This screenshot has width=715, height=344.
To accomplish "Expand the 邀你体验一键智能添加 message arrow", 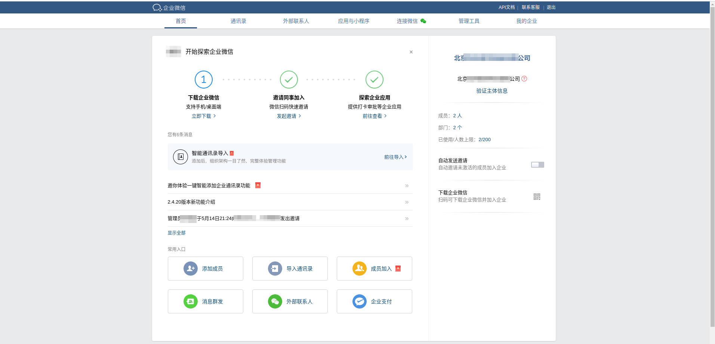I will pyautogui.click(x=407, y=186).
